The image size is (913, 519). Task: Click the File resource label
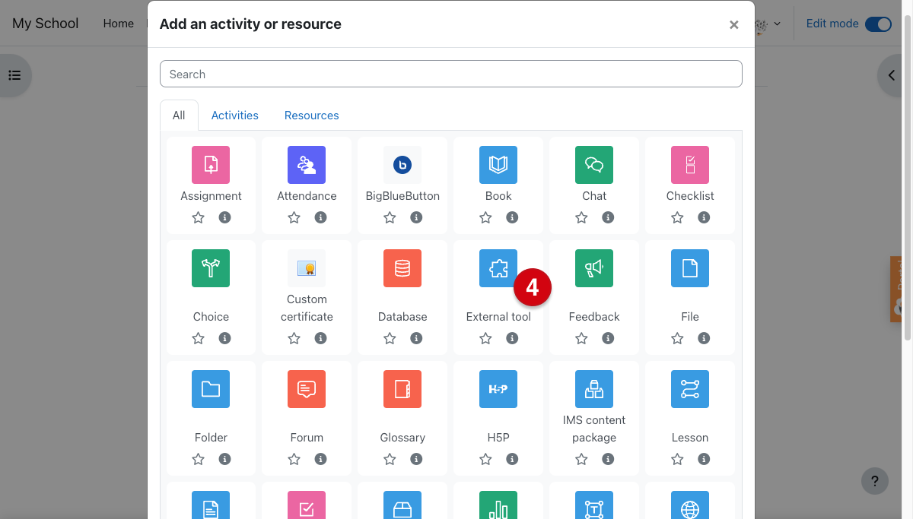coord(690,317)
